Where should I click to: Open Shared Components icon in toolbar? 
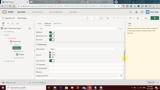coord(138,18)
